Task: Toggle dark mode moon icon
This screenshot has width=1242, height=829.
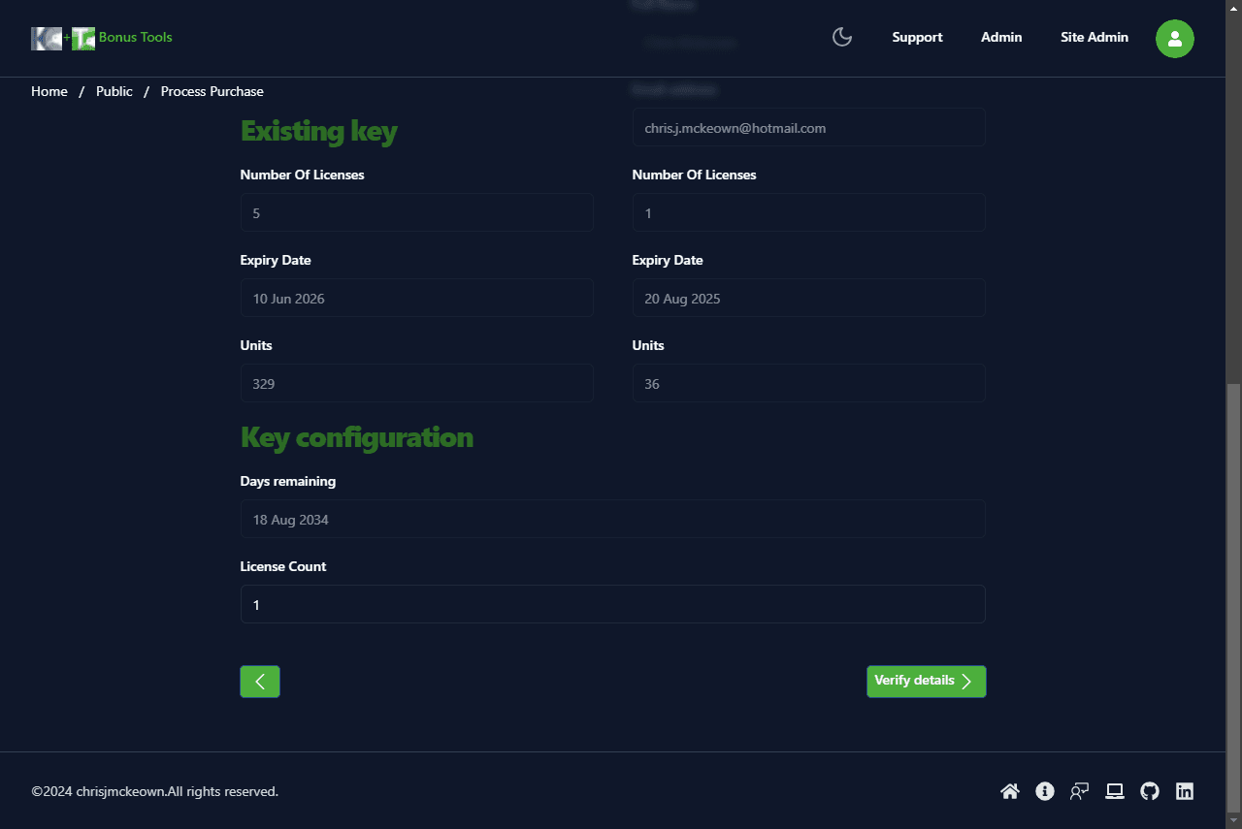Action: (x=842, y=37)
